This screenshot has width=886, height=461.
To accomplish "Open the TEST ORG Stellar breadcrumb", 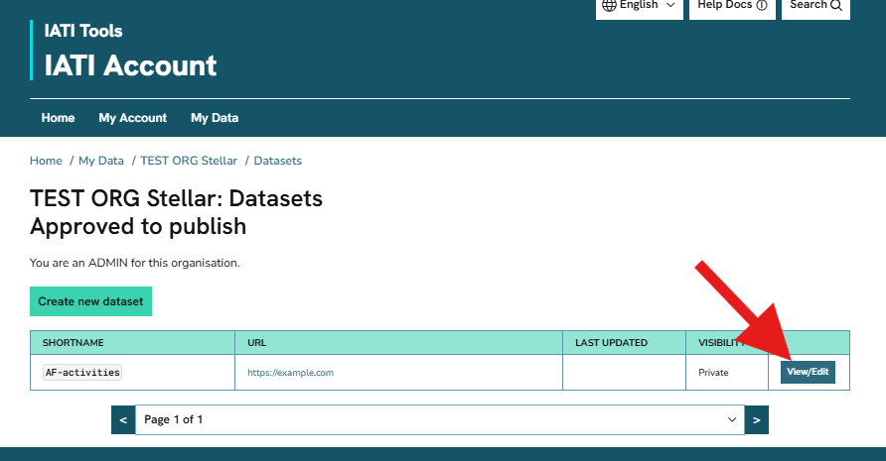I will pos(189,161).
